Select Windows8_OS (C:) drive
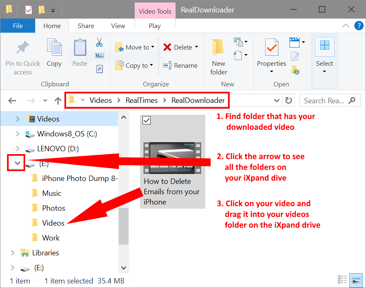The height and width of the screenshot is (288, 366). coord(67,134)
